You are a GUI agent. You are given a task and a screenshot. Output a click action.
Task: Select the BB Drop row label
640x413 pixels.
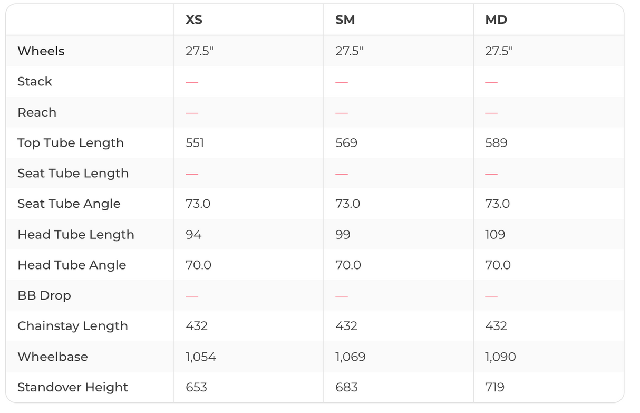click(x=44, y=296)
